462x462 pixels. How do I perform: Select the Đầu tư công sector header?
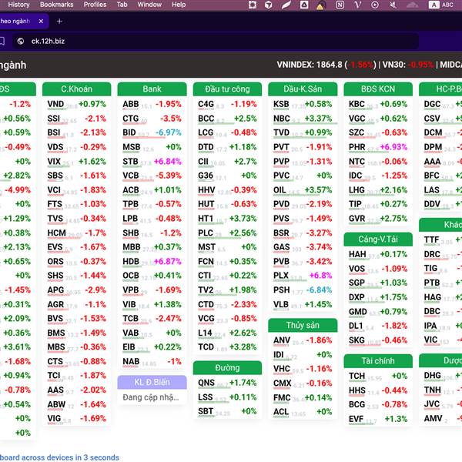click(227, 89)
